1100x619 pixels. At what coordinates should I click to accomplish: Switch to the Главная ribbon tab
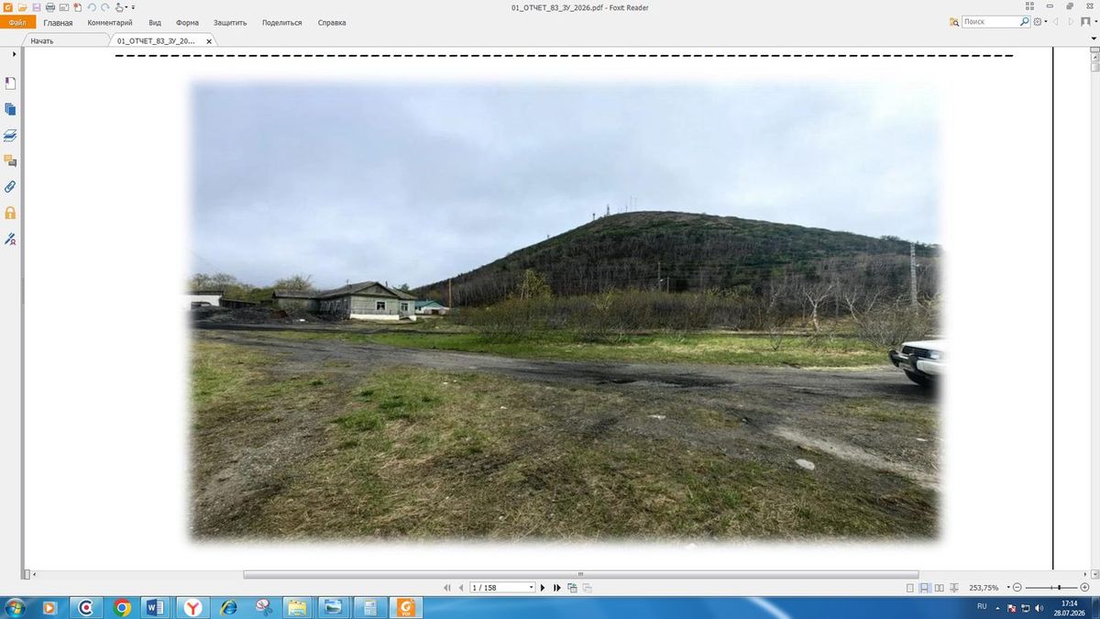pyautogui.click(x=58, y=22)
